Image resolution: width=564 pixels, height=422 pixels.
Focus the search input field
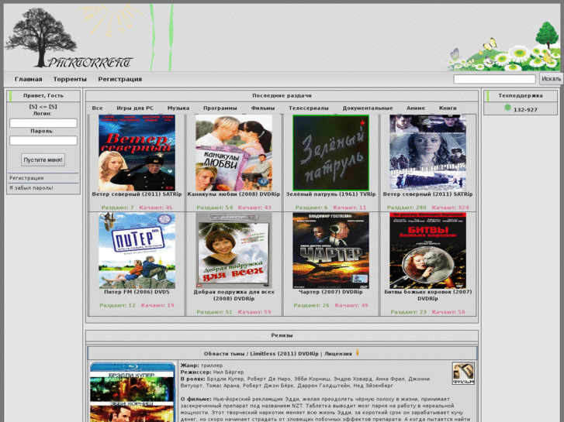(x=494, y=79)
